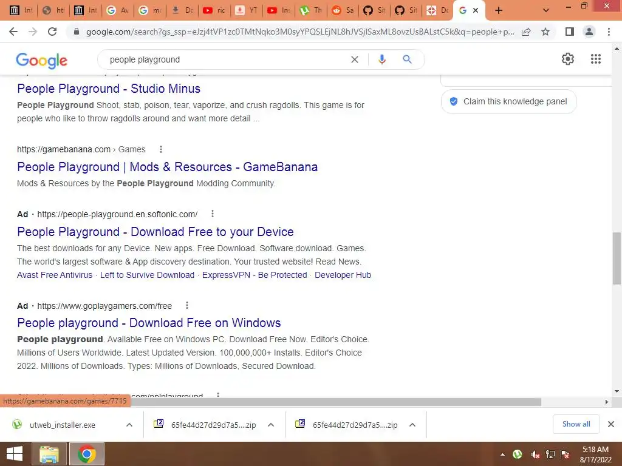Go back to the previous page
Image resolution: width=622 pixels, height=466 pixels.
pyautogui.click(x=13, y=32)
